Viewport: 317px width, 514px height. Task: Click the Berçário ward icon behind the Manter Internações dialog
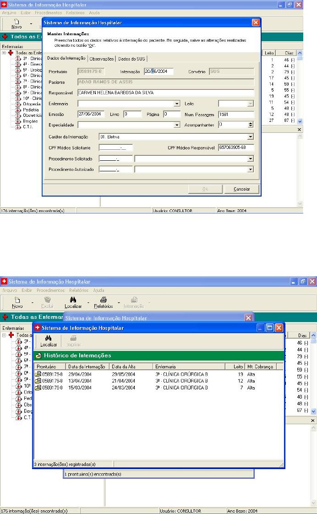(x=18, y=121)
